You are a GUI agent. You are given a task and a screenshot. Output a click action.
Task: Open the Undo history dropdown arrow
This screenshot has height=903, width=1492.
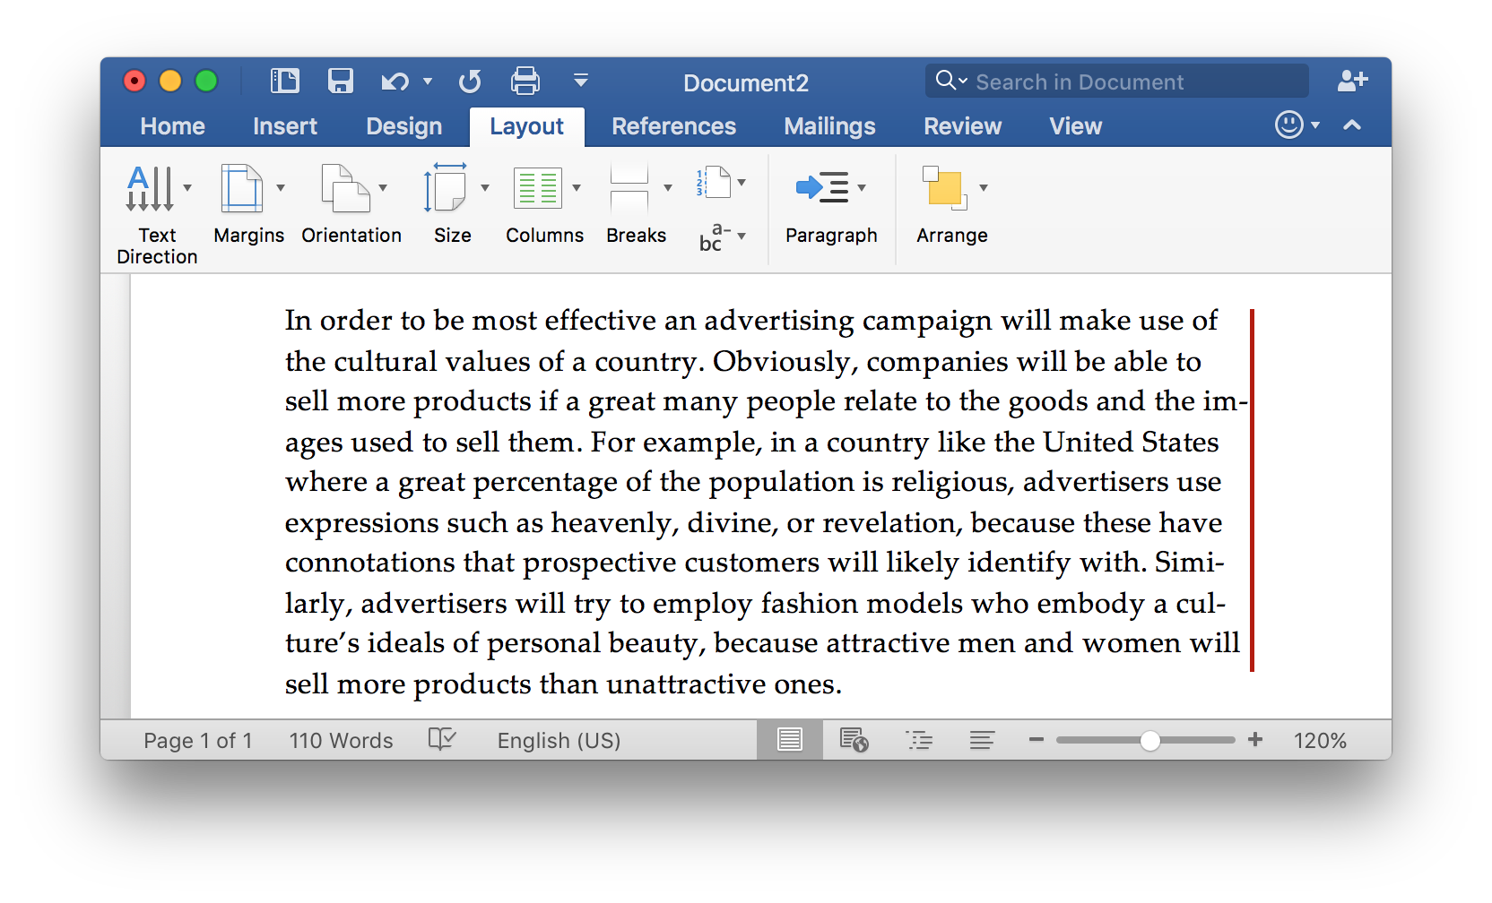tap(428, 82)
